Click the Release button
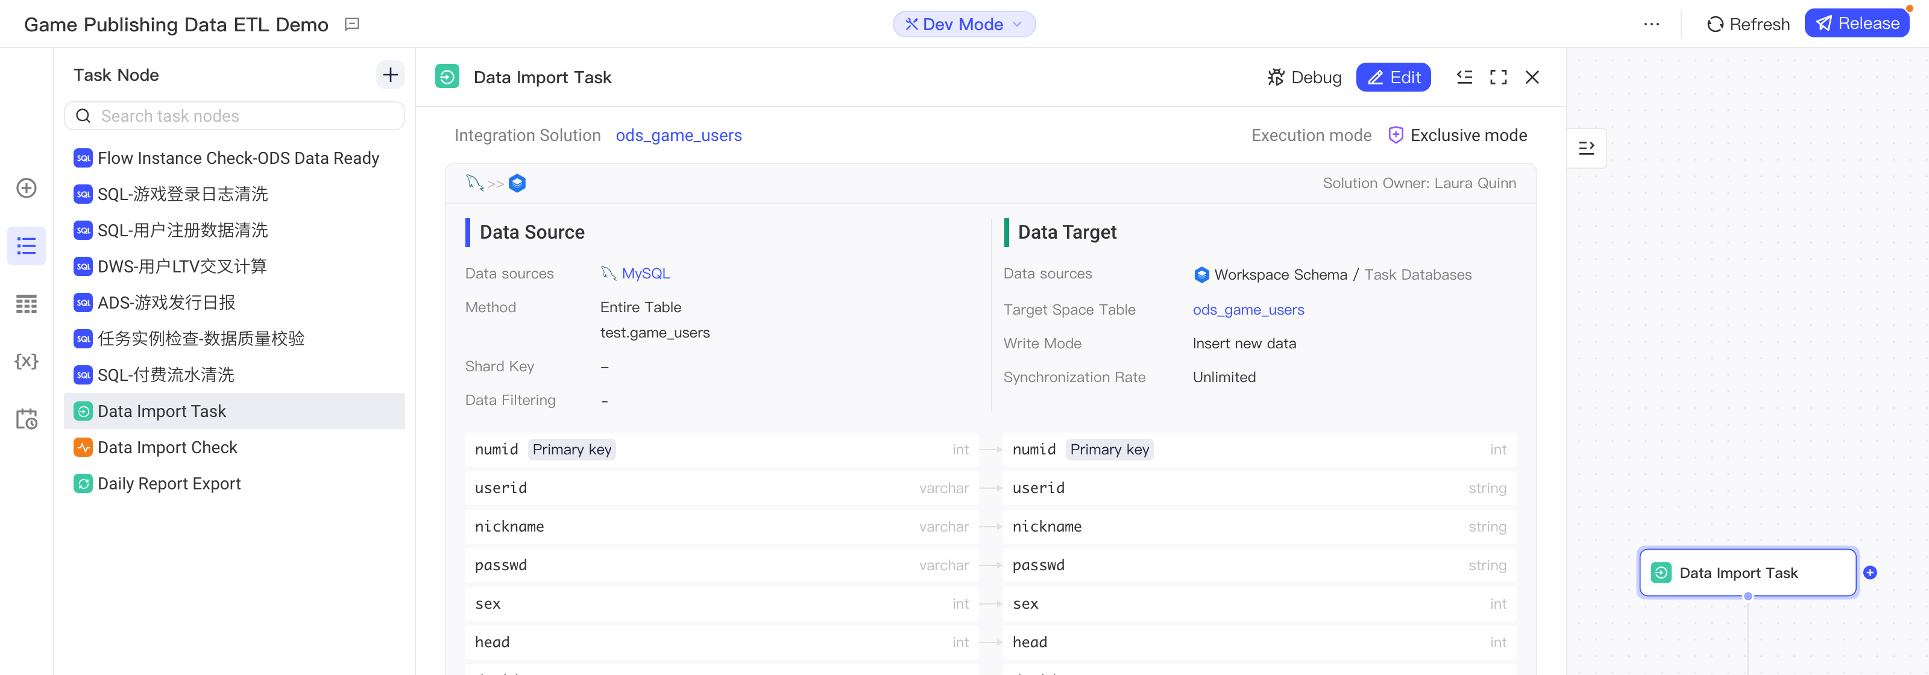The height and width of the screenshot is (675, 1929). pyautogui.click(x=1857, y=23)
